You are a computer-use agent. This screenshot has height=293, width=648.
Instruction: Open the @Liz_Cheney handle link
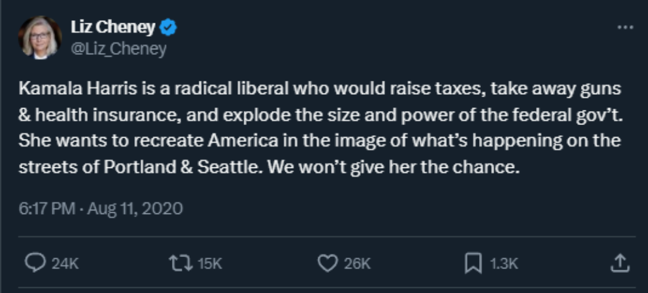point(118,49)
